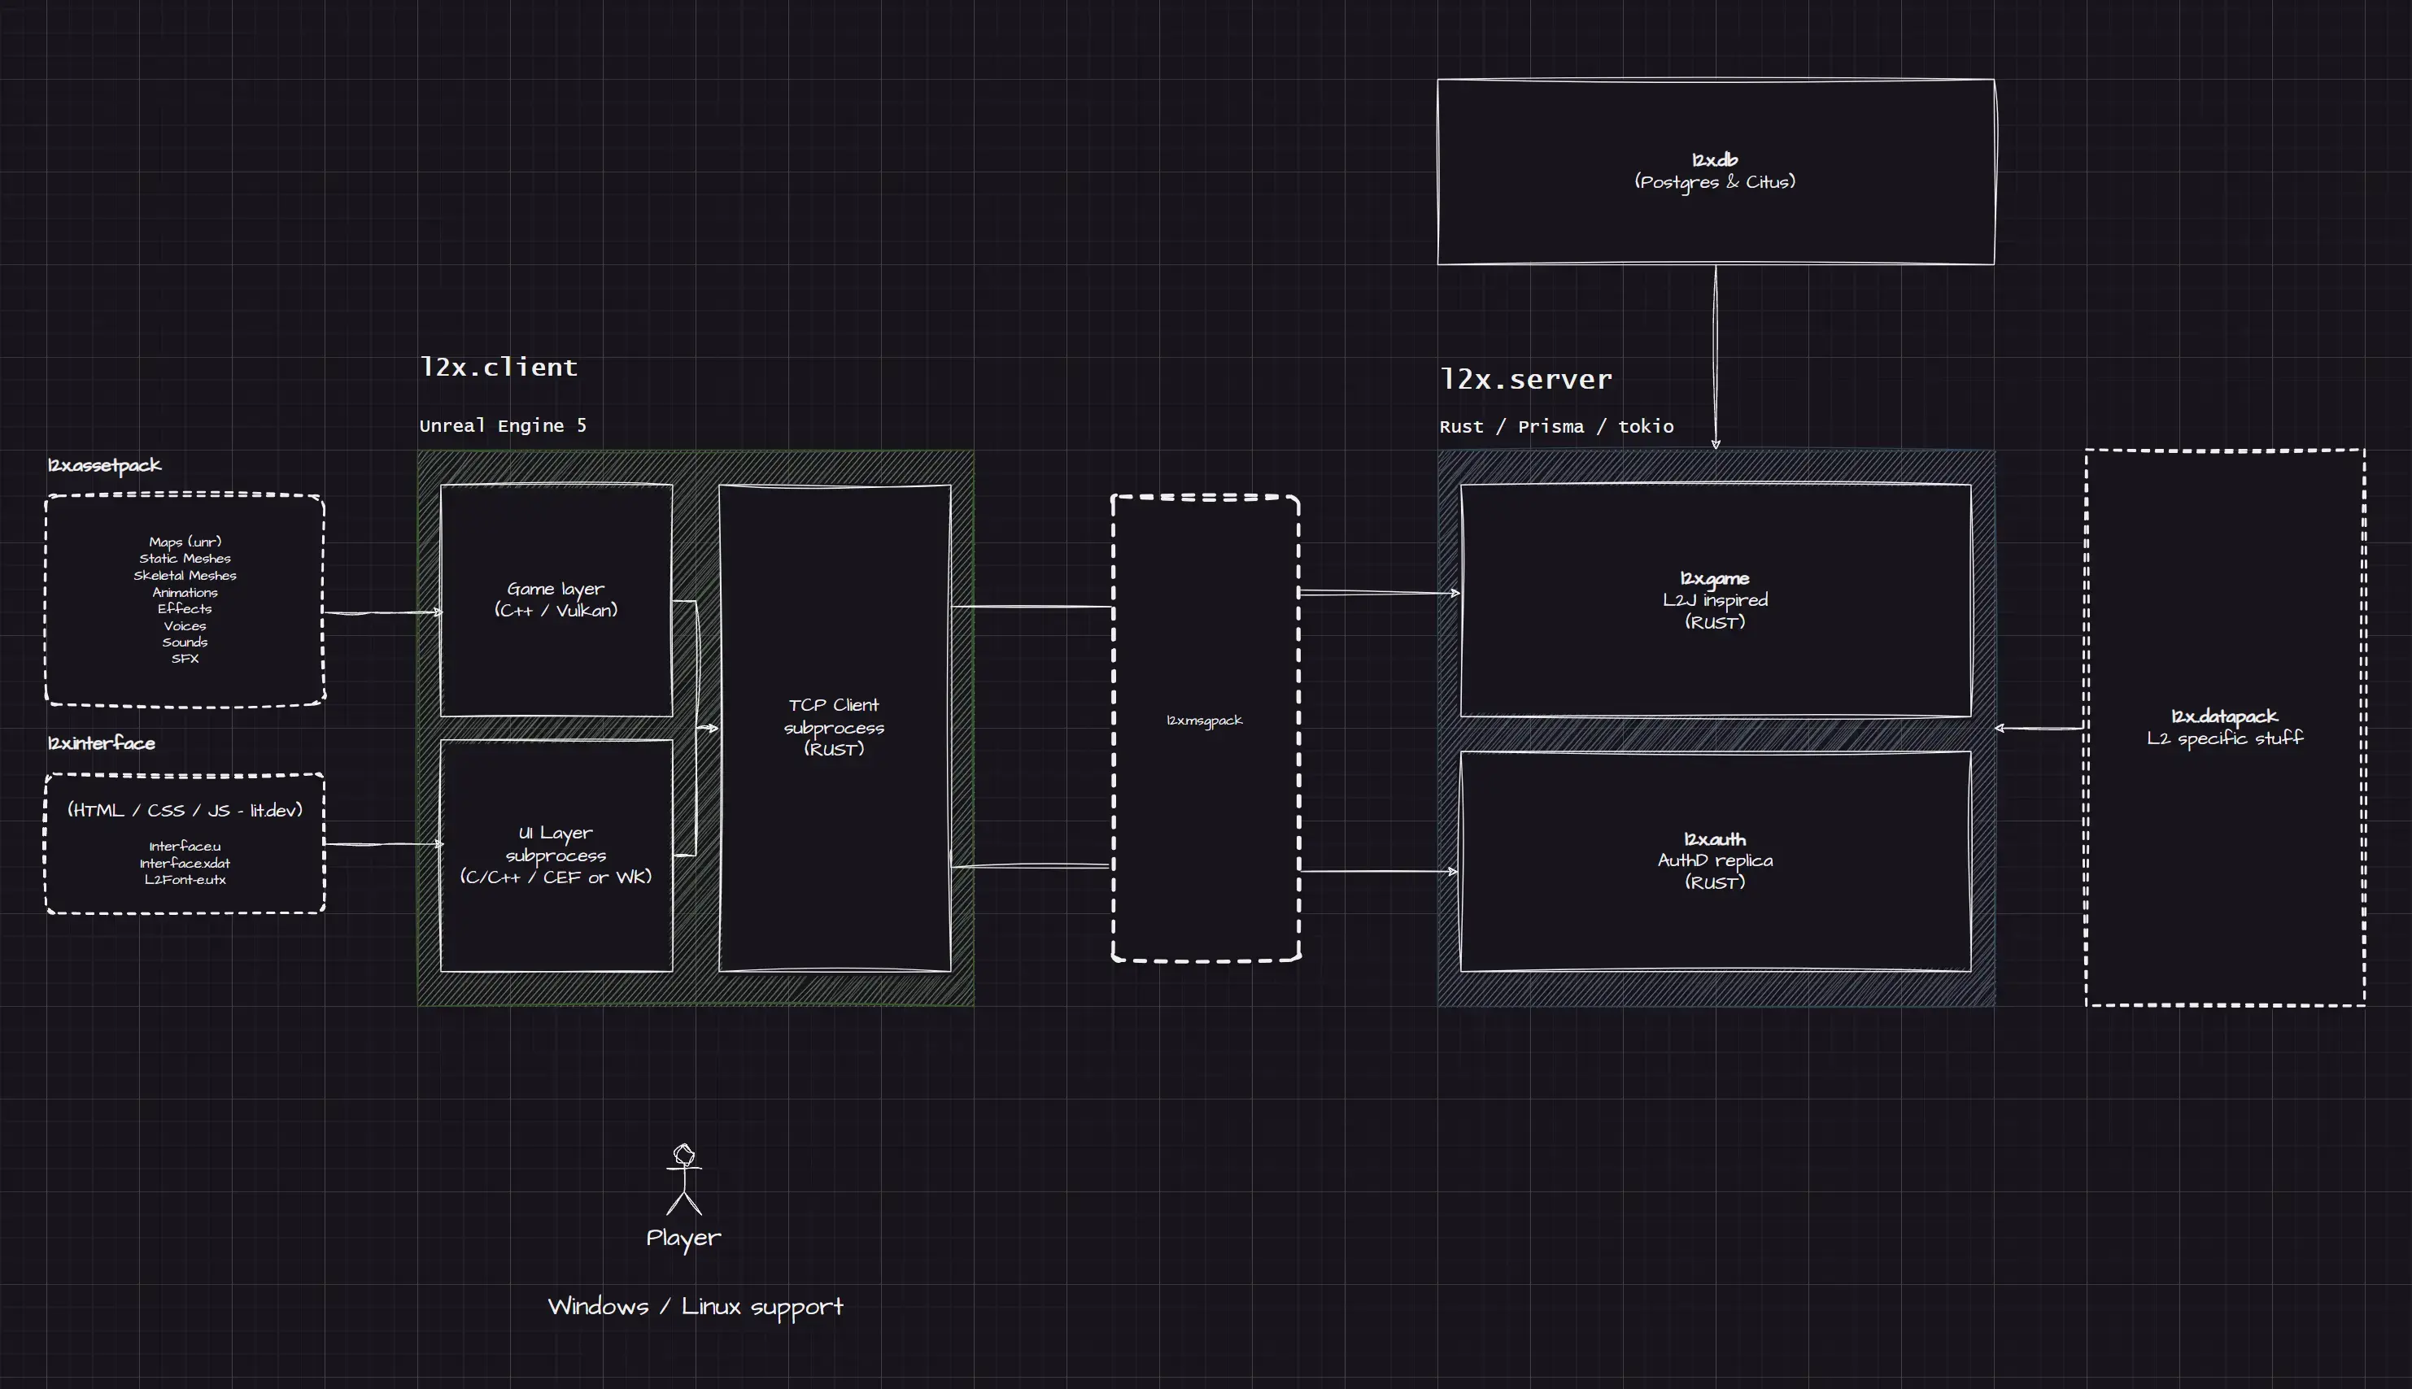
Task: Click the "l2x.assetpack" label
Action: [105, 464]
